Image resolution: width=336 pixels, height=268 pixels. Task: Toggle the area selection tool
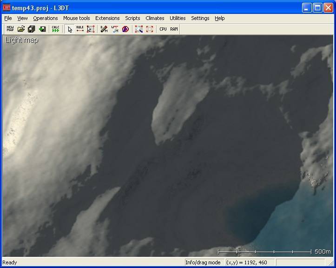(x=91, y=29)
